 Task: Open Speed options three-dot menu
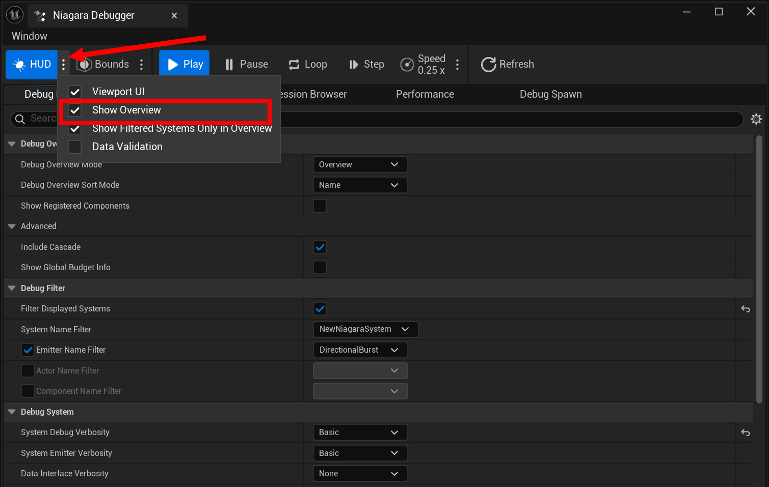457,64
